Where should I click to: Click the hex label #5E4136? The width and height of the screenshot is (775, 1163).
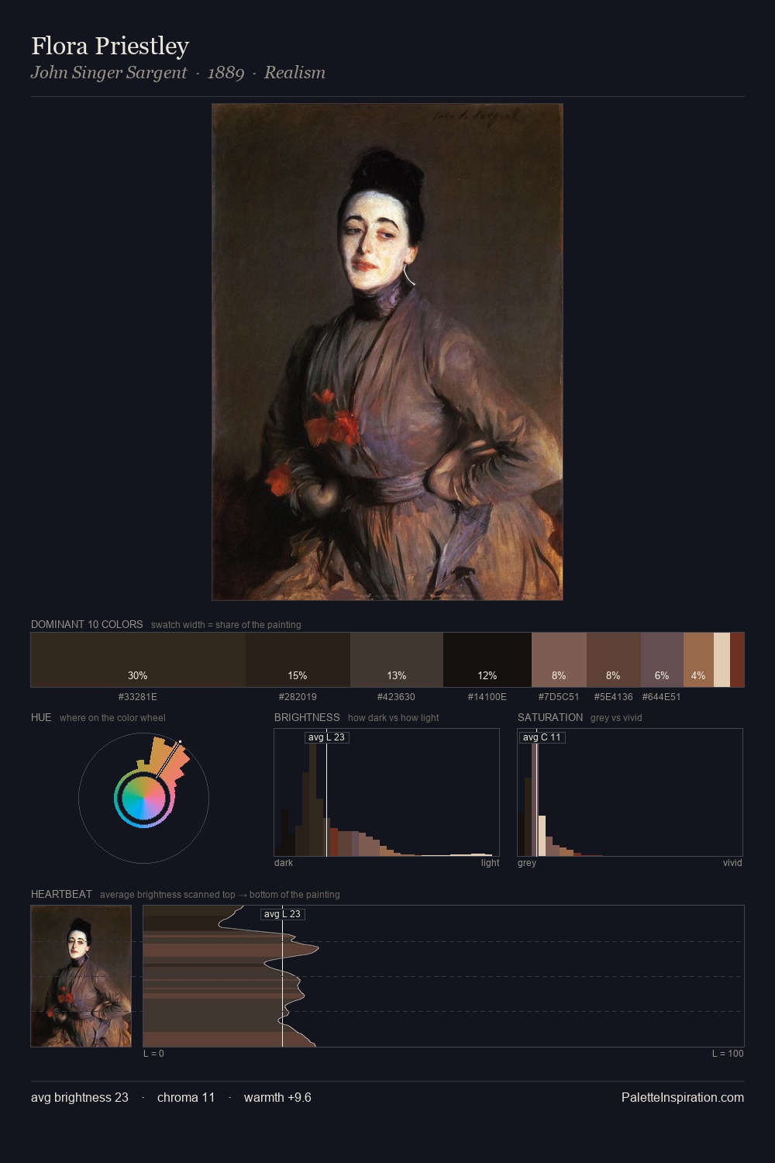pos(613,697)
